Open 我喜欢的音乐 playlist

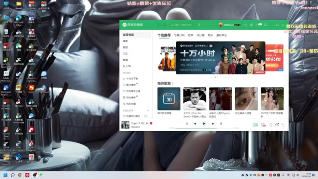132,116
